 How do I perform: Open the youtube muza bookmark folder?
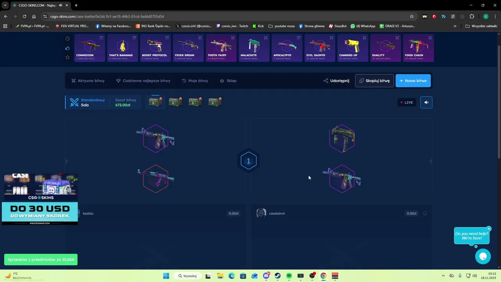coord(281,26)
